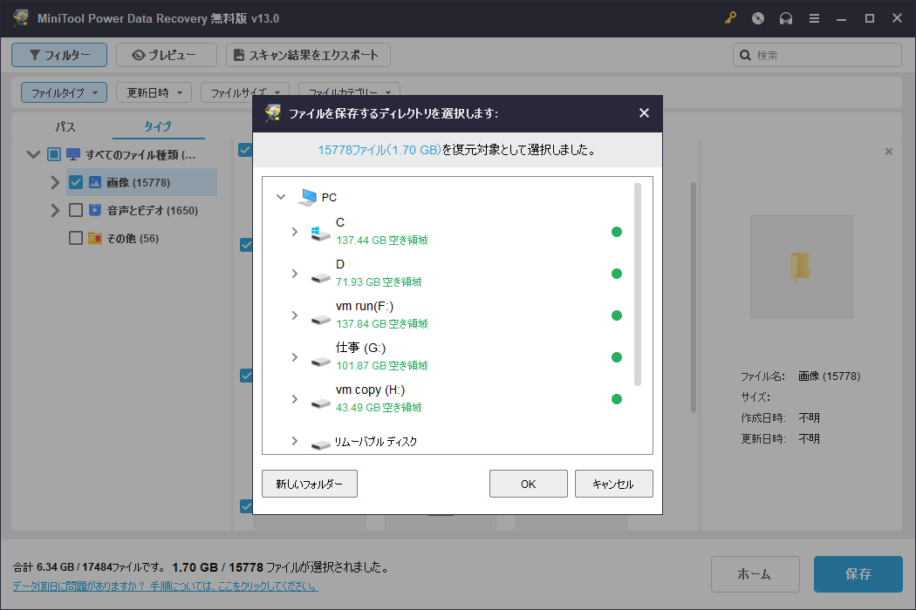916x610 pixels.
Task: Open the データ復旧 help link
Action: point(166,586)
